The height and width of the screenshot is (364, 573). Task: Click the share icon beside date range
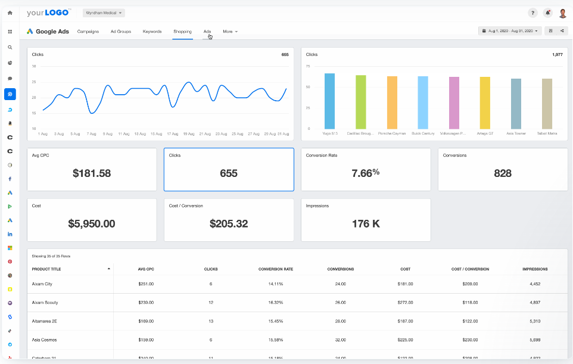click(562, 31)
